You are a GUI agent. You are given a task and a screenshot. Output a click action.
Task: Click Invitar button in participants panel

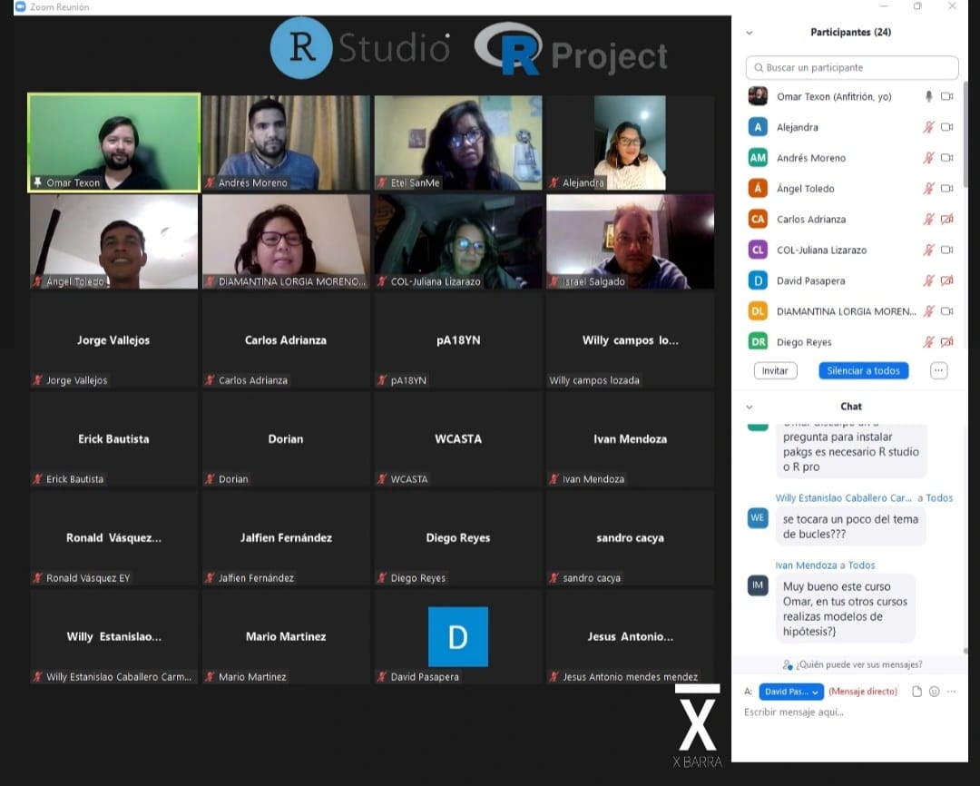[x=775, y=371]
